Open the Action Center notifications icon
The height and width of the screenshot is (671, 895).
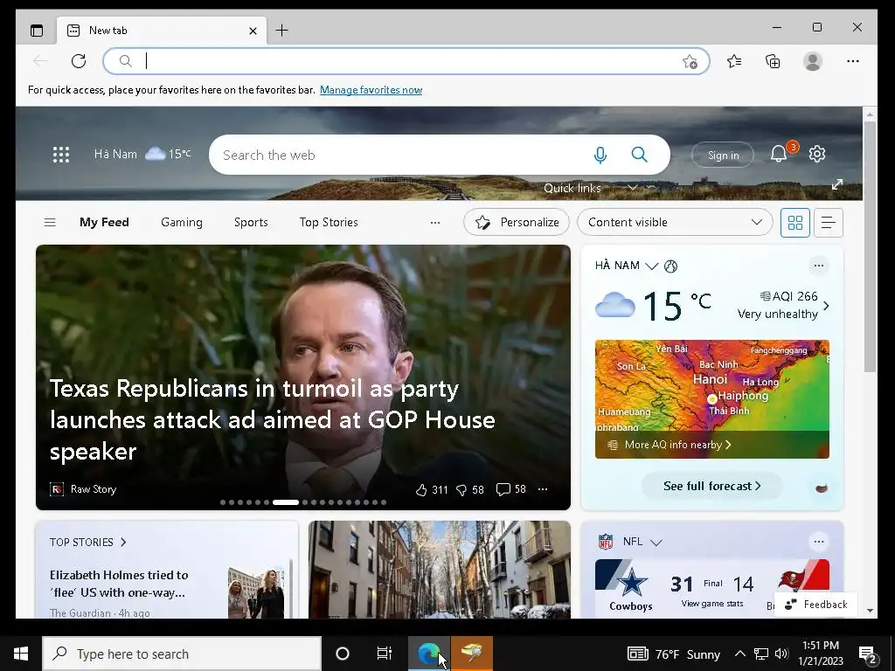(867, 654)
